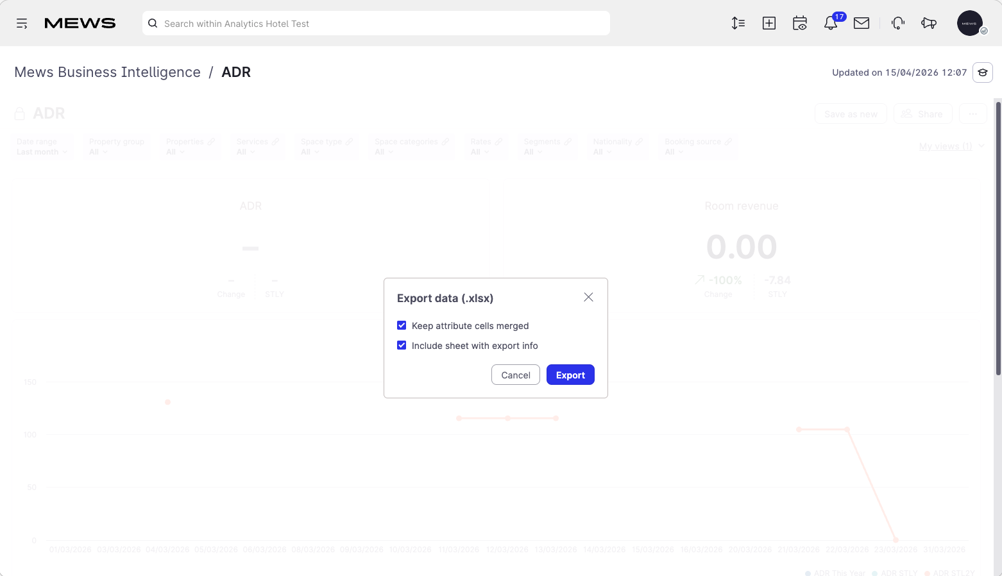
Task: Click Mews Business Intelligence breadcrumb
Action: pyautogui.click(x=107, y=72)
